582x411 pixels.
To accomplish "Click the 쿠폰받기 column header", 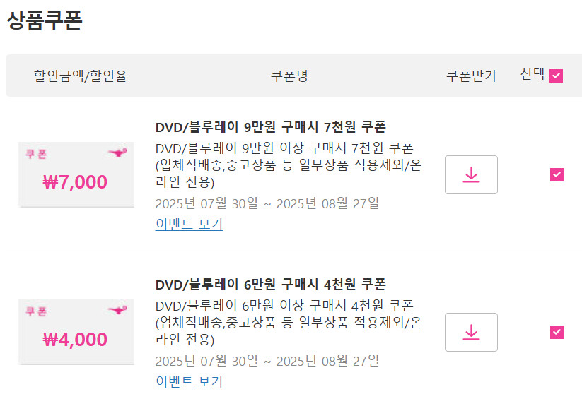I will (471, 76).
